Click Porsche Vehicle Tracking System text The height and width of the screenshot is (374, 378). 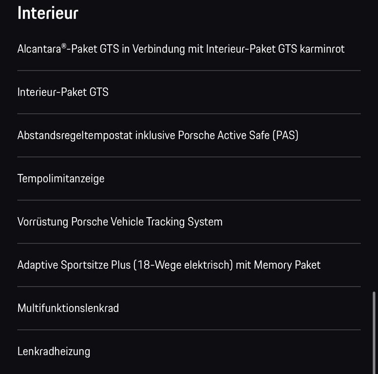coord(147,222)
